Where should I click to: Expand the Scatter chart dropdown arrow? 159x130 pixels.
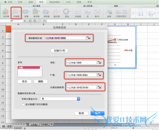(x=60, y=11)
